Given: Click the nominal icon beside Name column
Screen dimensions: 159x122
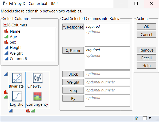Looking at the screenshot, I should (x=7, y=31).
